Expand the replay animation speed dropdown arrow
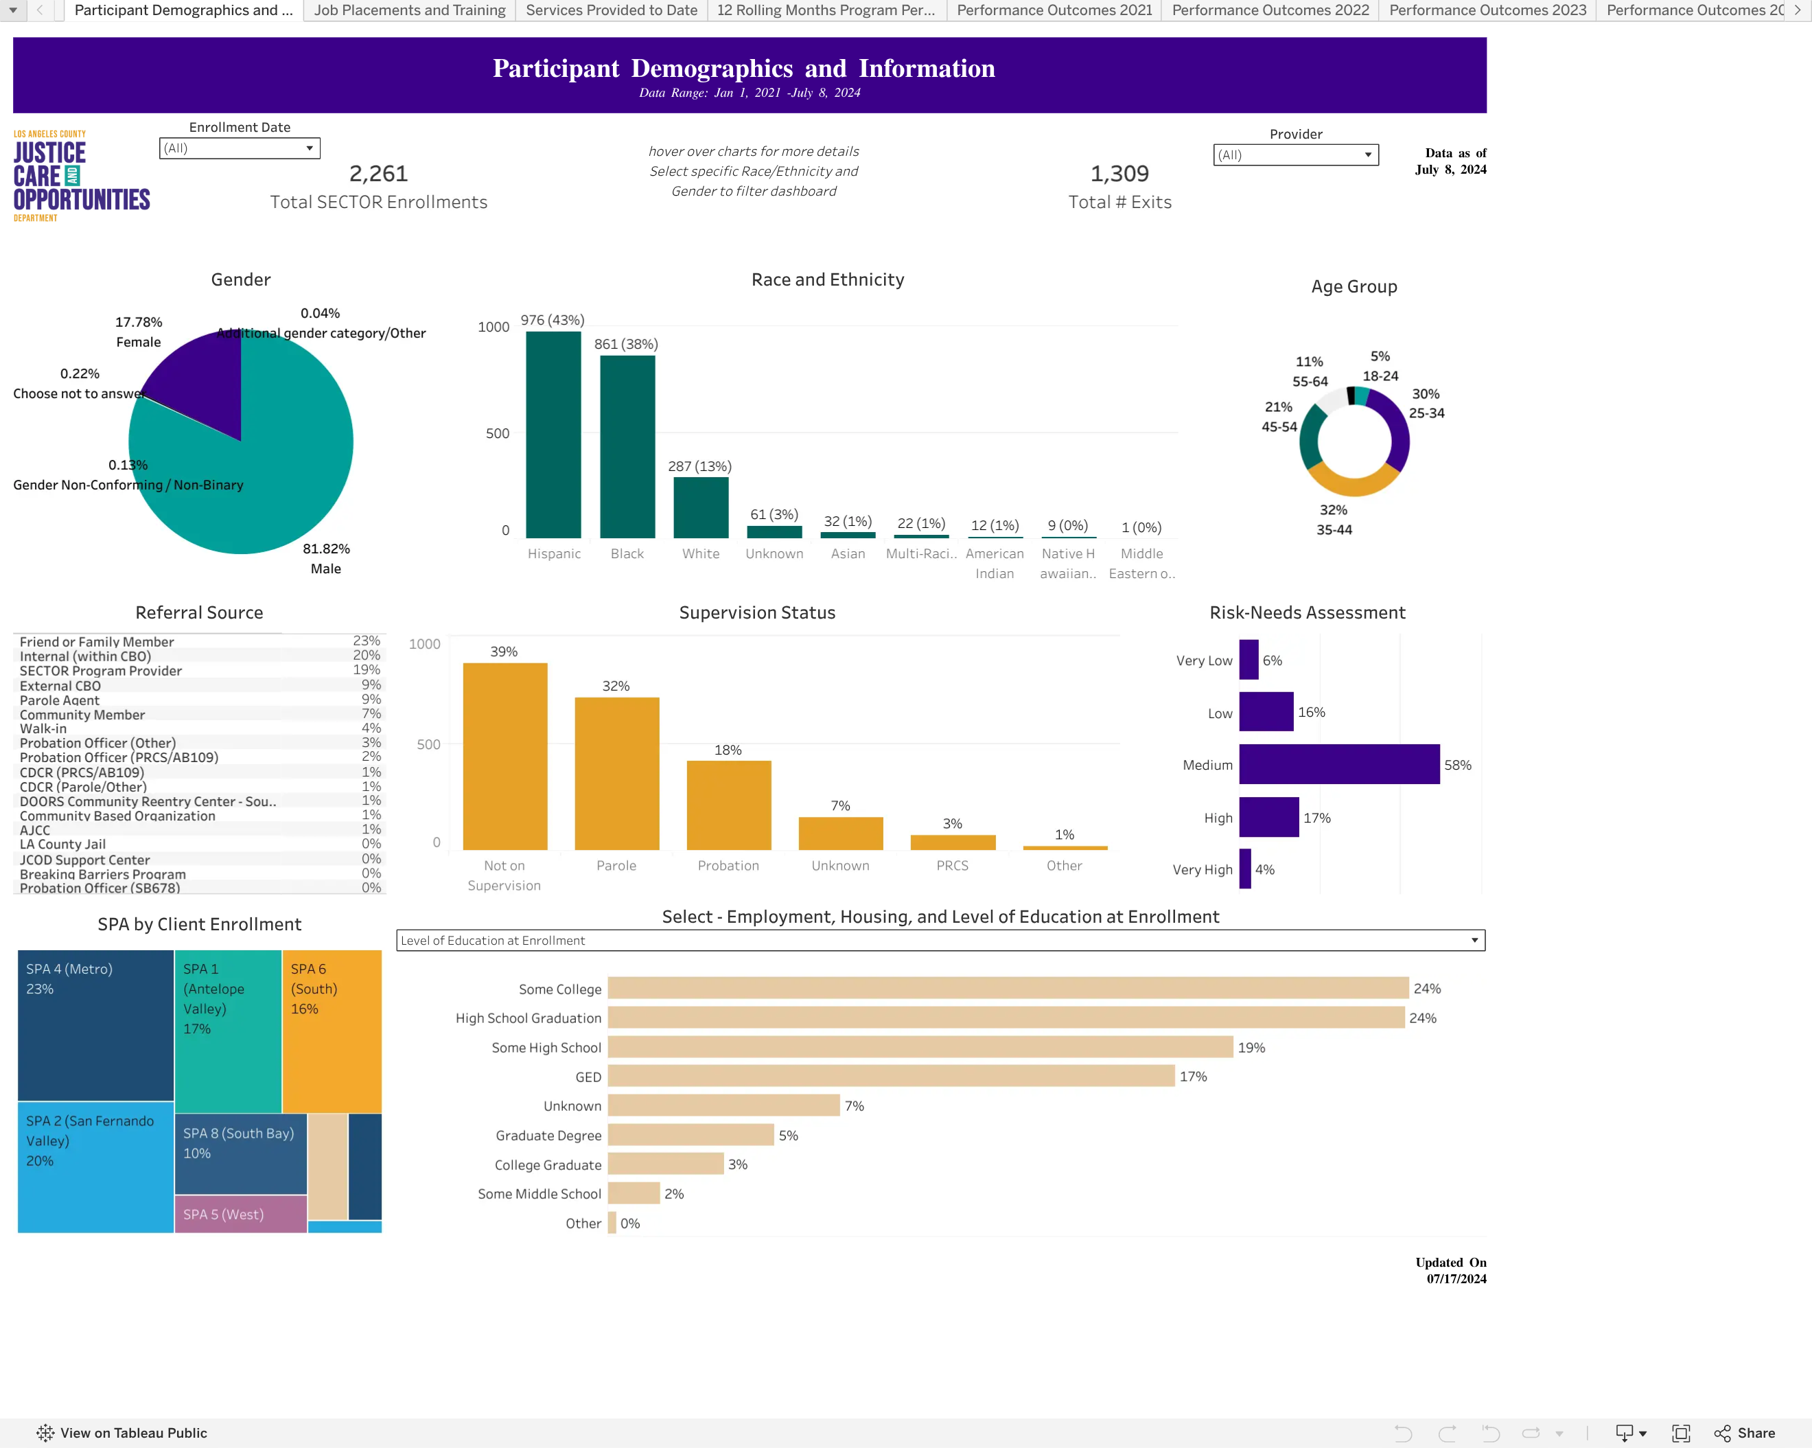The height and width of the screenshot is (1448, 1812). 1559,1433
